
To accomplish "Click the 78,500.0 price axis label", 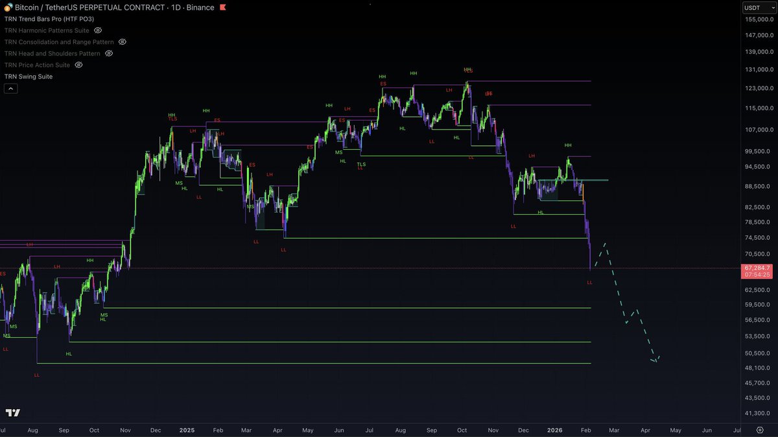I will point(757,222).
